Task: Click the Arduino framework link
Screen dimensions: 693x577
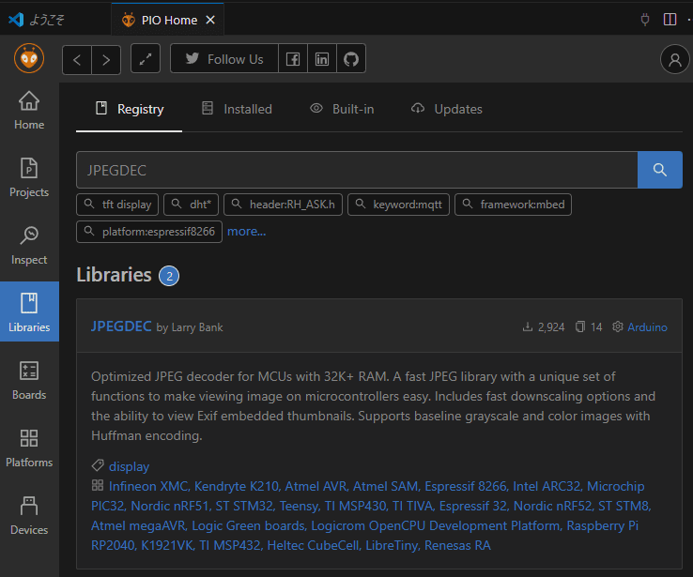Action: pos(647,327)
